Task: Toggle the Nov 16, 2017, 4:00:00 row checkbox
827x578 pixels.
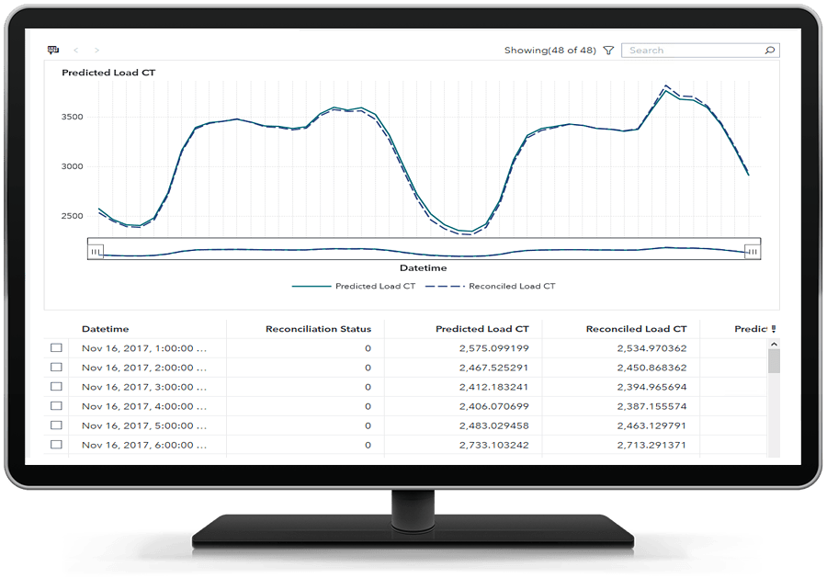Action: point(56,406)
